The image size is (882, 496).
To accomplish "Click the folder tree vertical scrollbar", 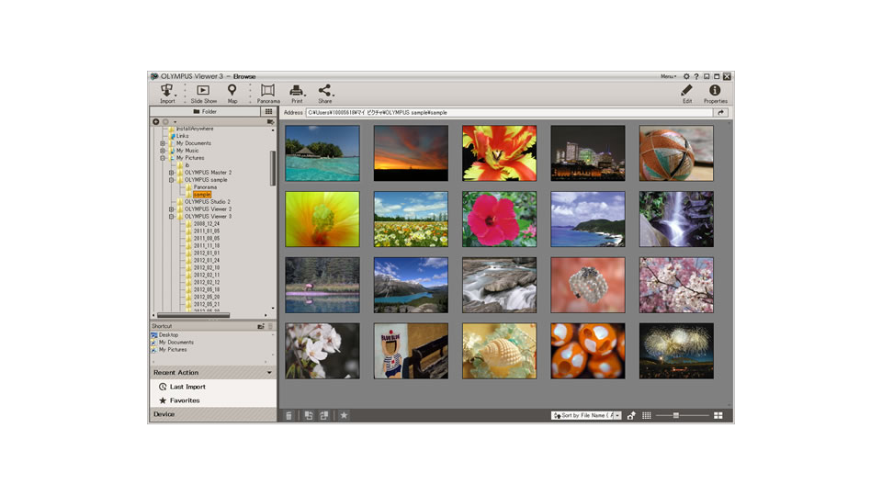I will tap(273, 168).
